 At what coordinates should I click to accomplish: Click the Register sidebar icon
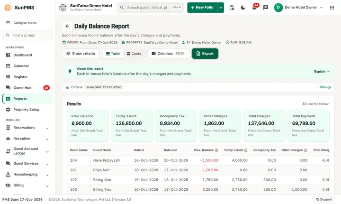pos(8,77)
